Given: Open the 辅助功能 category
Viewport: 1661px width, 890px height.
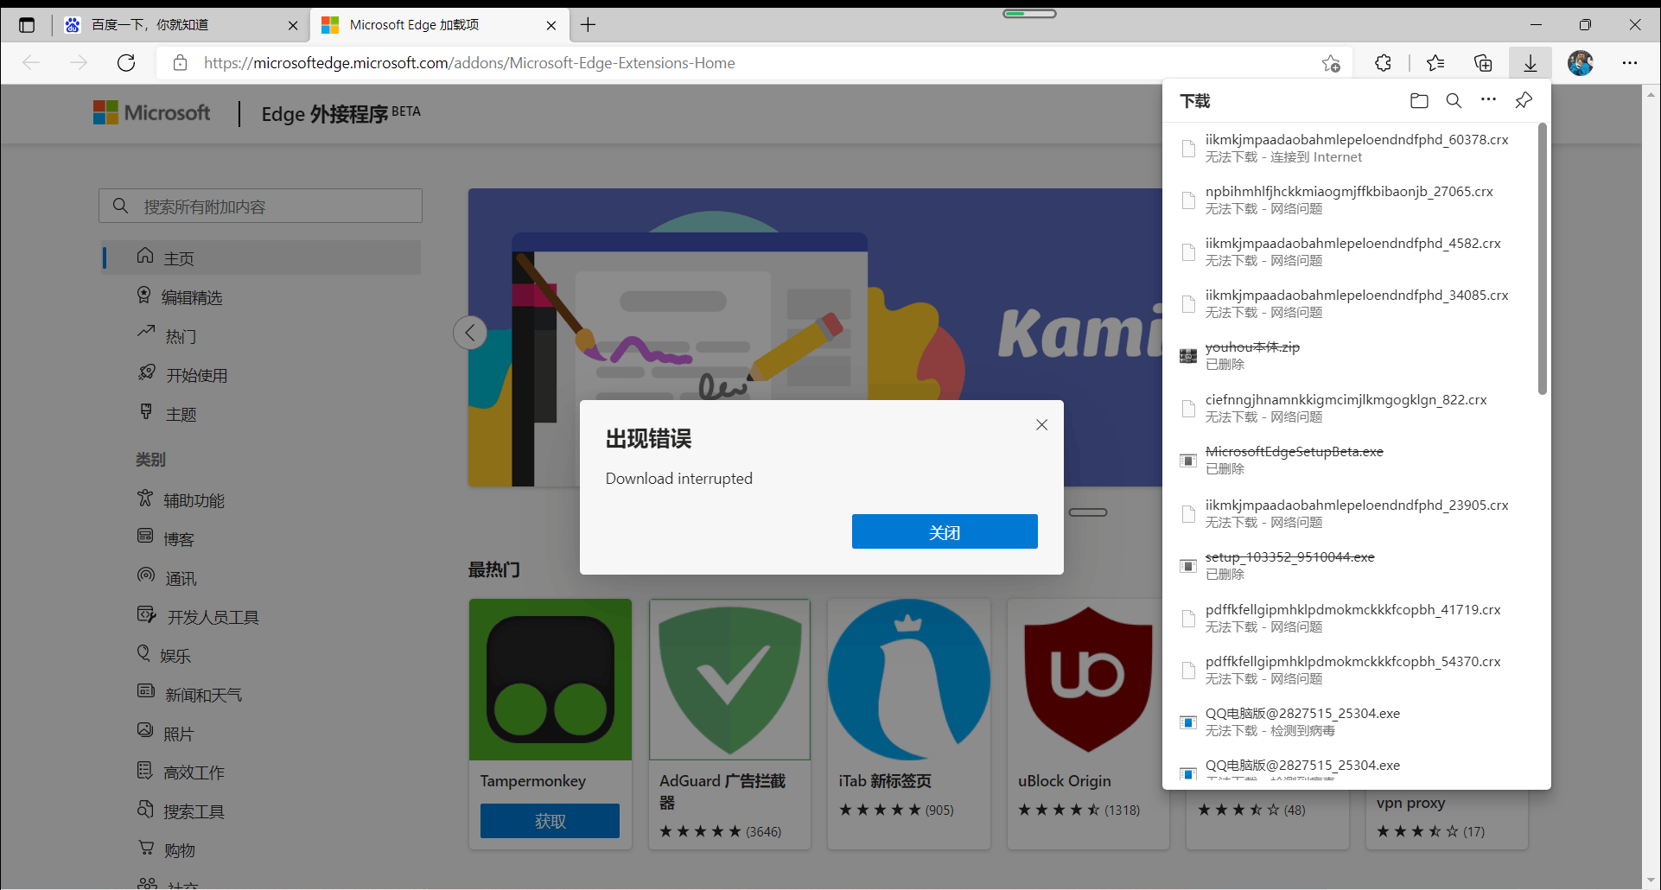Looking at the screenshot, I should (181, 500).
